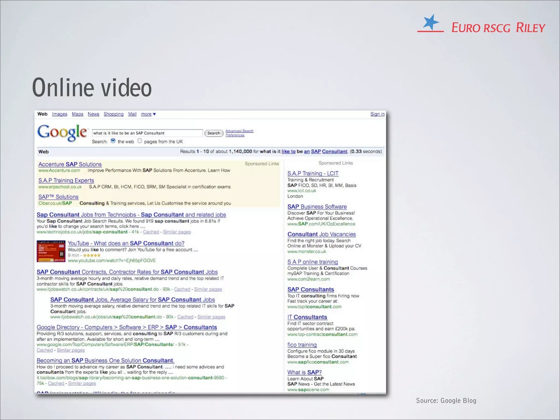
Task: Open 'SAP™ Solutions' sponsored link
Action: [x=59, y=197]
